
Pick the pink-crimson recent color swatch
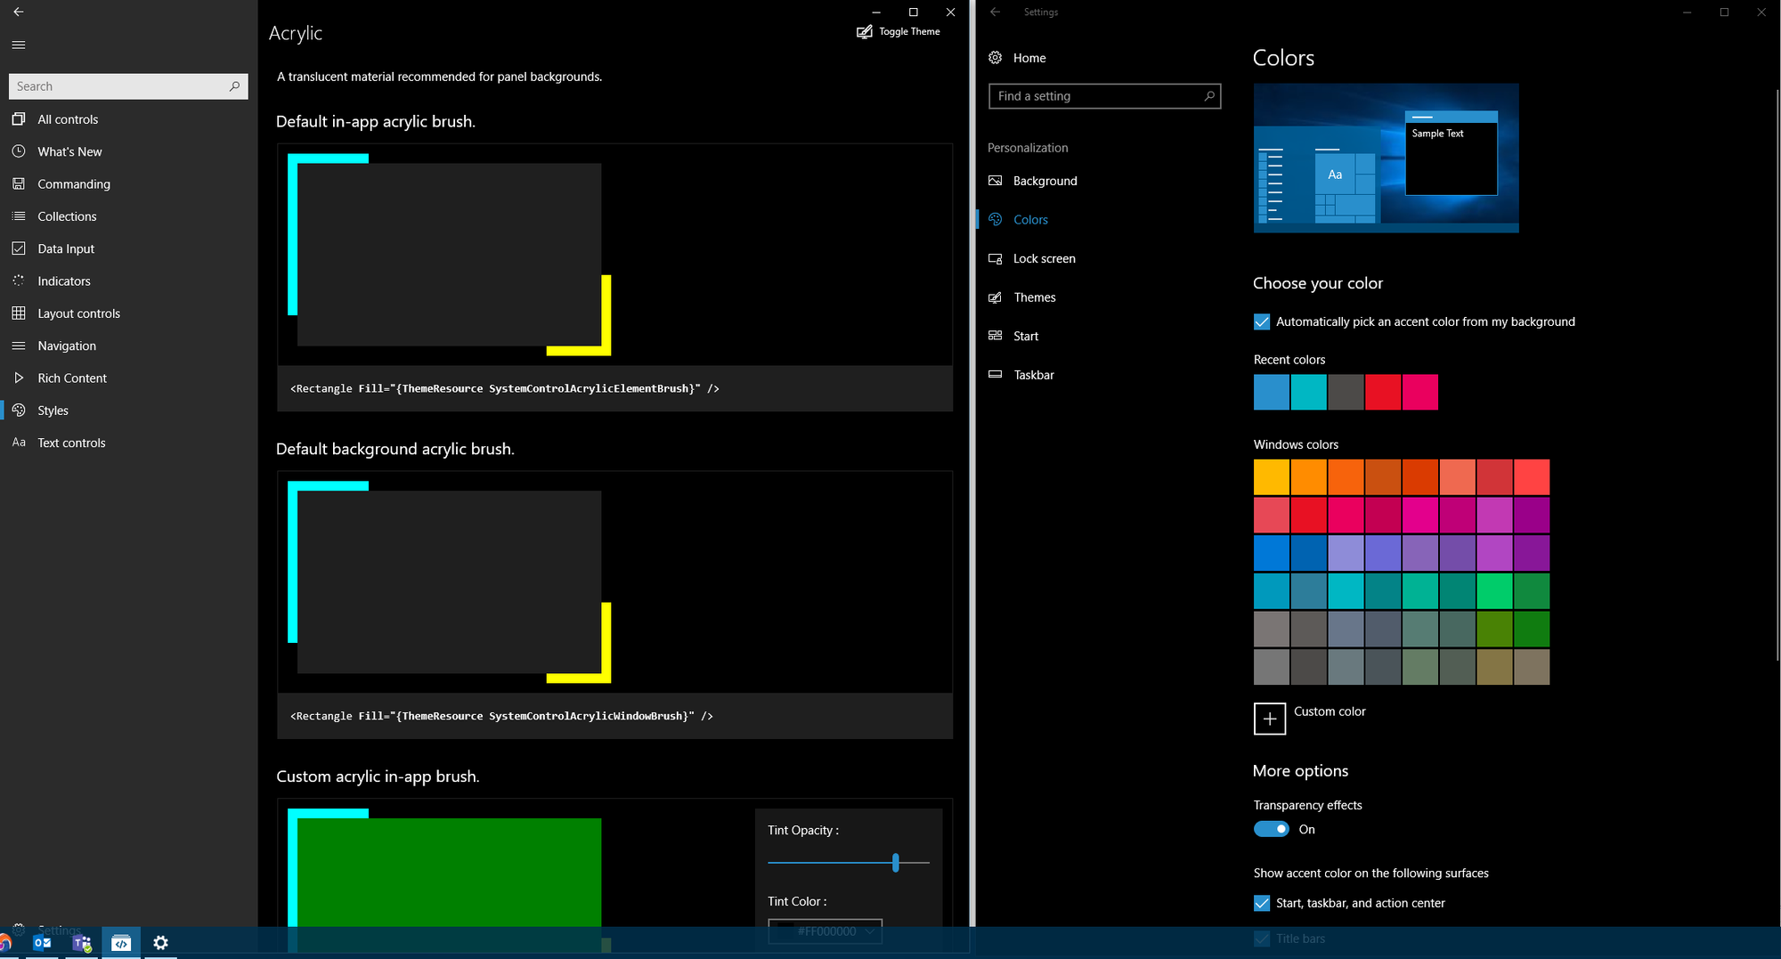[1420, 392]
